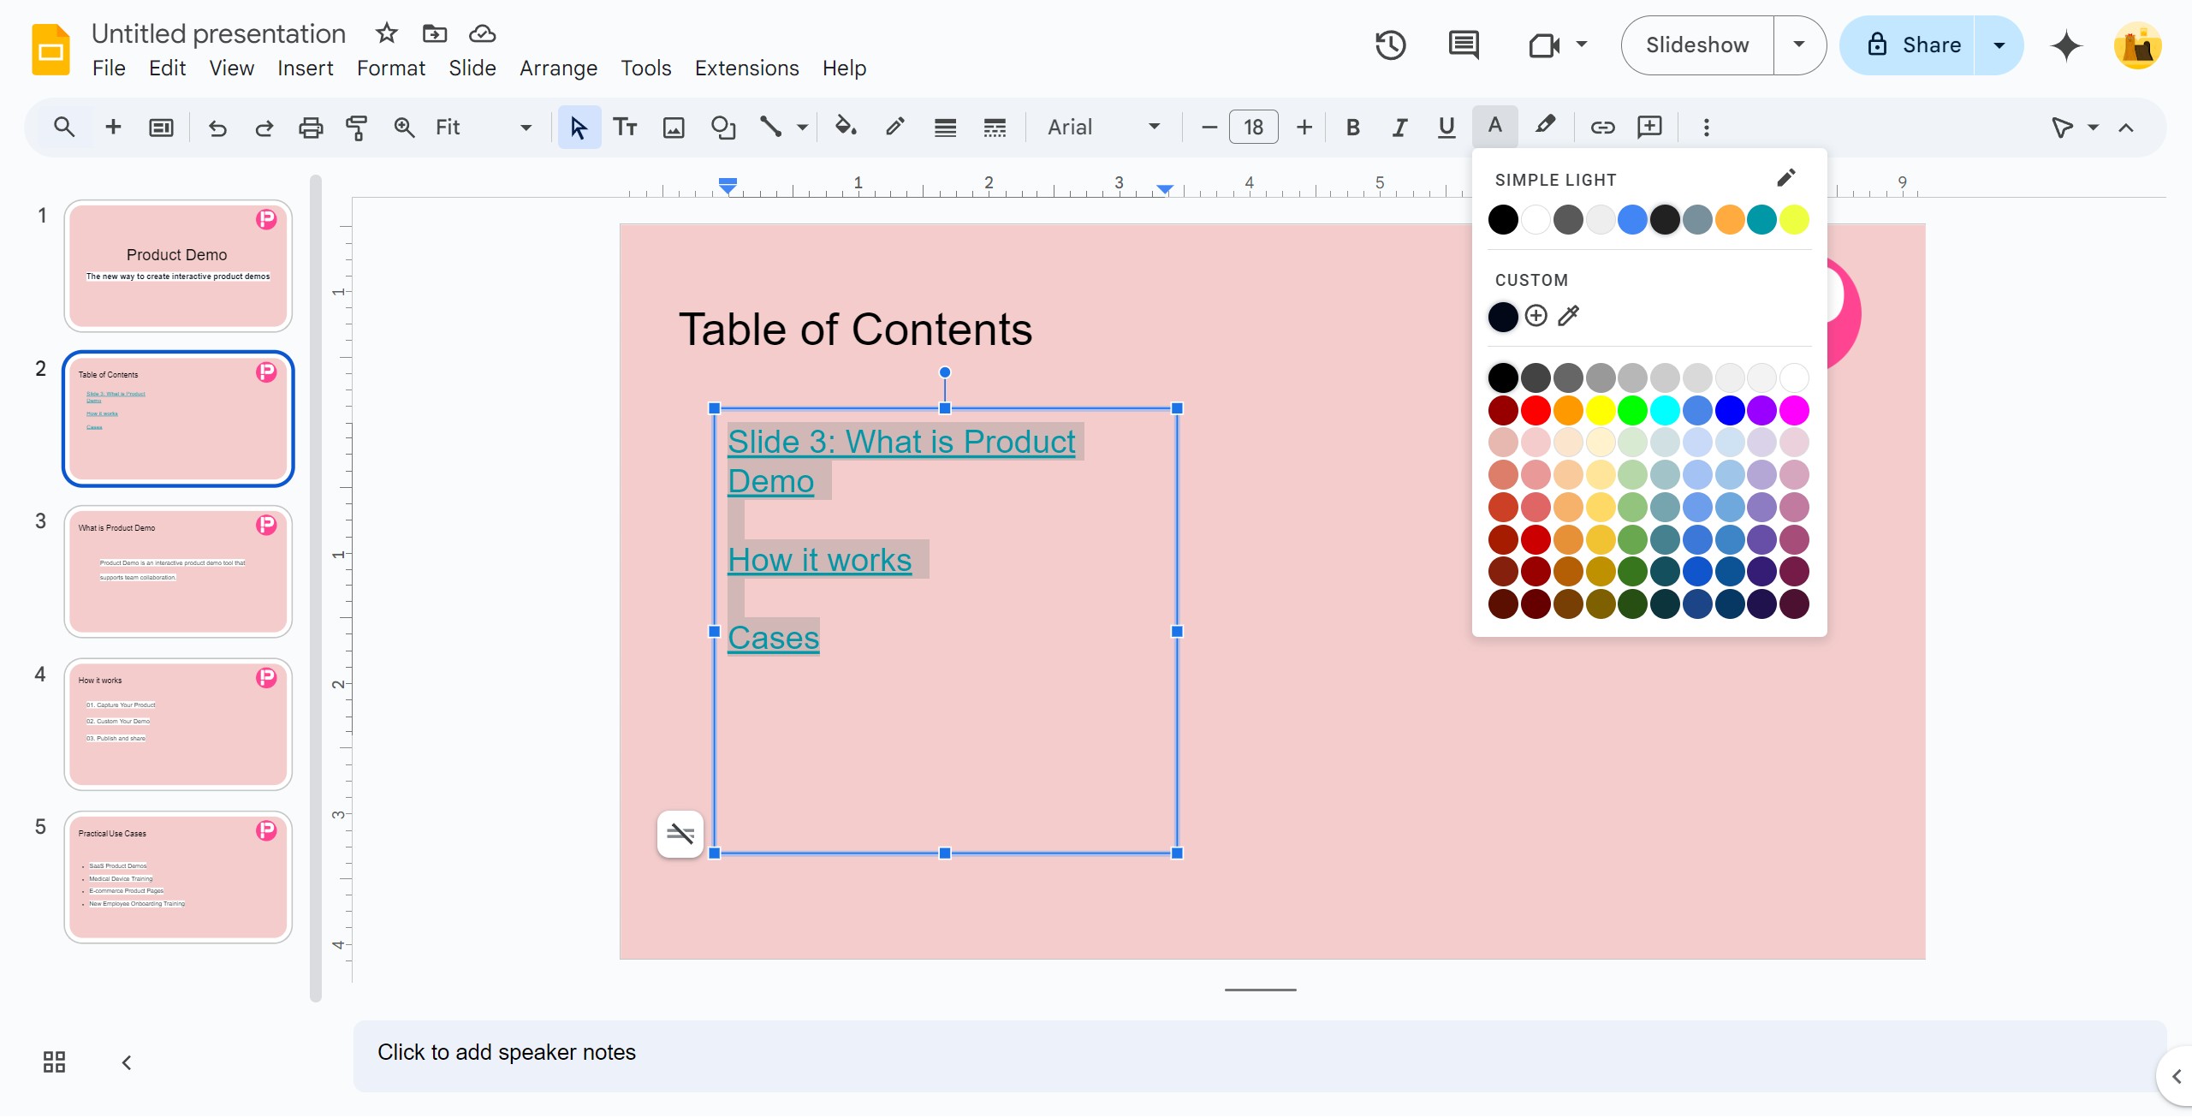2192x1118 pixels.
Task: Click the How it works link
Action: coord(820,560)
